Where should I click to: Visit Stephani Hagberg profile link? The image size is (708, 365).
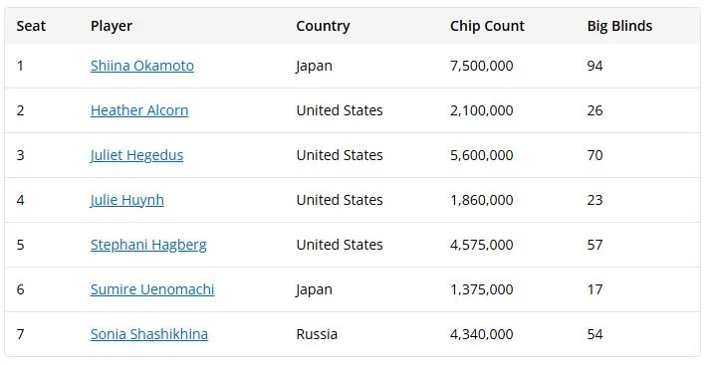(x=148, y=245)
